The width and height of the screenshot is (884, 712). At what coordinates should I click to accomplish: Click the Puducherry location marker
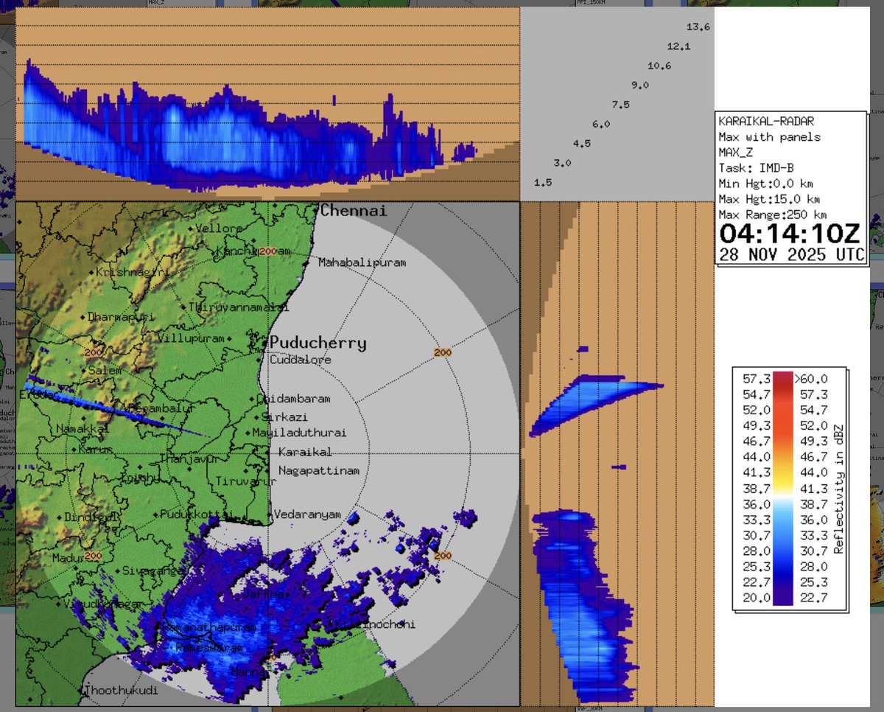[x=266, y=343]
